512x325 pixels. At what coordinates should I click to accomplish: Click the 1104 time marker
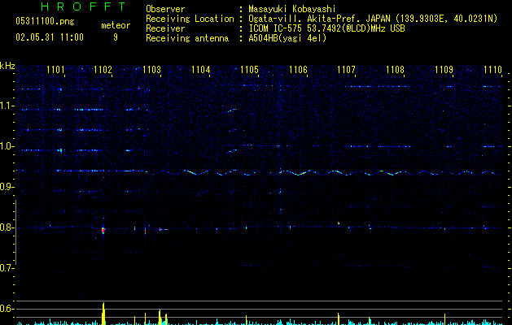(201, 70)
